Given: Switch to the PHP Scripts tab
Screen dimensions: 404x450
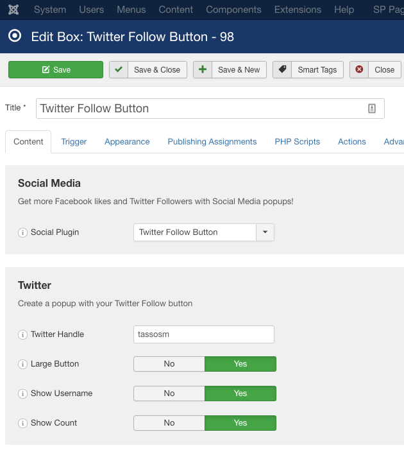Looking at the screenshot, I should pyautogui.click(x=298, y=142).
